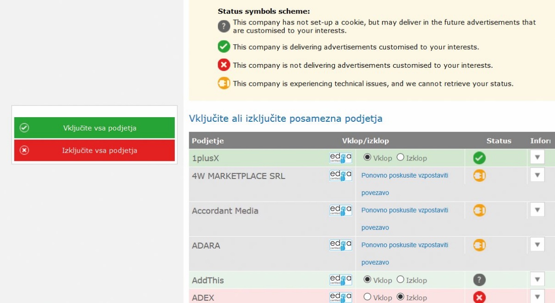
Task: Click the orange plug status icon for ADARA
Action: click(x=479, y=245)
